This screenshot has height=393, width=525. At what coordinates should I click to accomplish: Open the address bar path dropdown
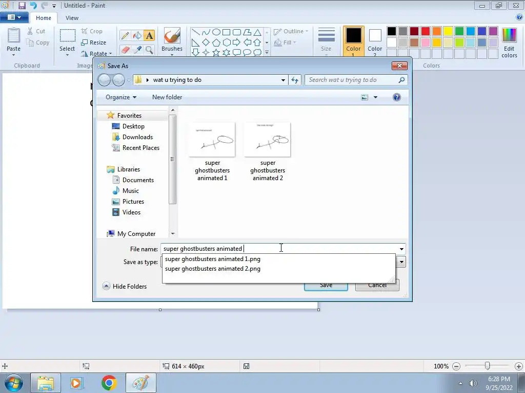pyautogui.click(x=283, y=80)
